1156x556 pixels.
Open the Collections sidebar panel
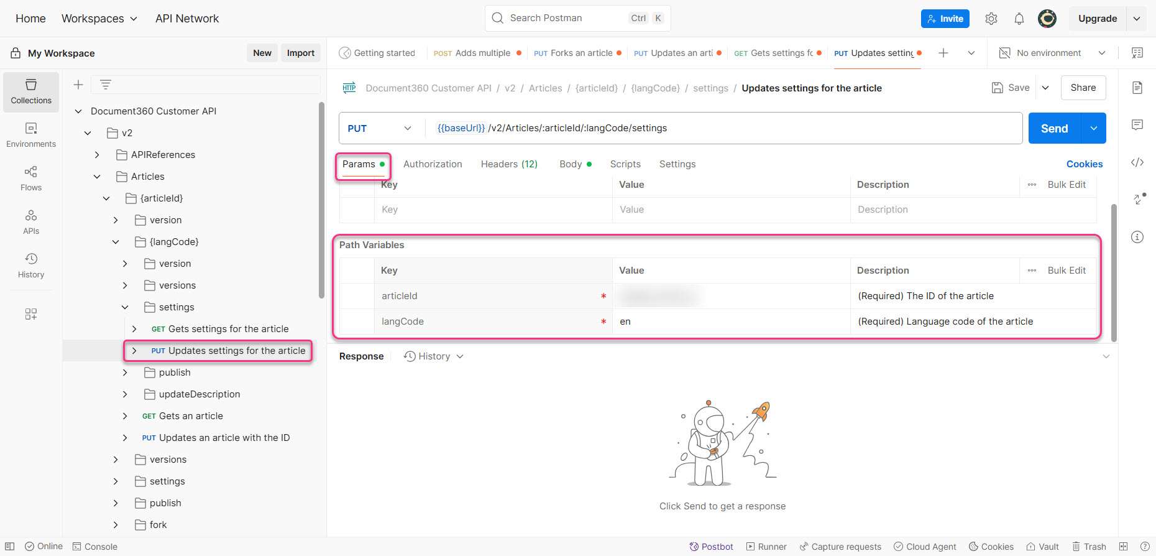coord(31,92)
